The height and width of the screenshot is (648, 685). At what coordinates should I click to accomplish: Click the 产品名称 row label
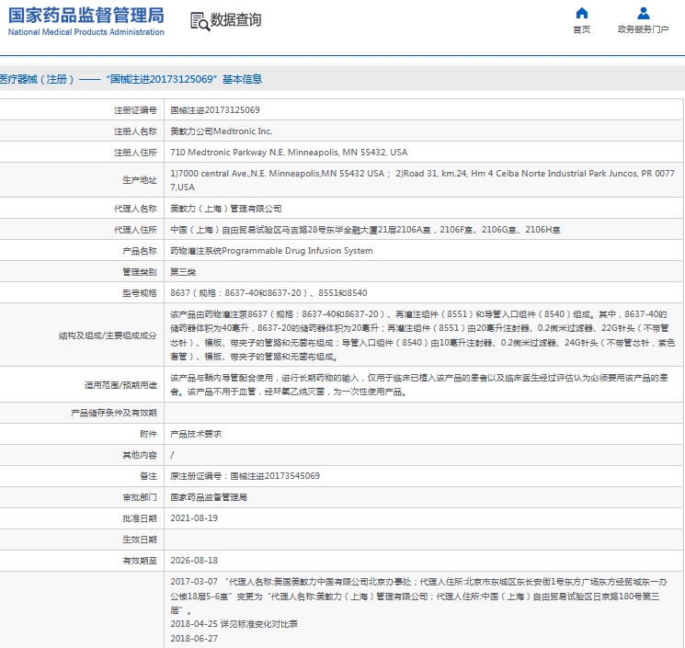tap(140, 251)
